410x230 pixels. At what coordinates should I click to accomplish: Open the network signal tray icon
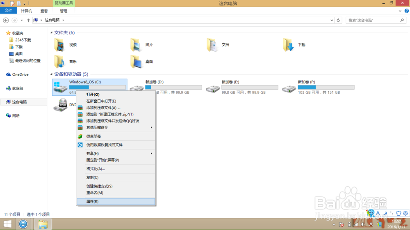(356, 224)
